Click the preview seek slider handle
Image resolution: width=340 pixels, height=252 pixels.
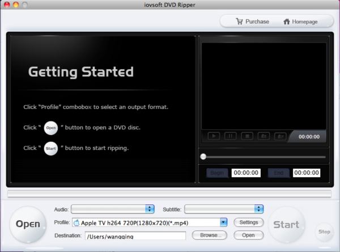(203, 157)
